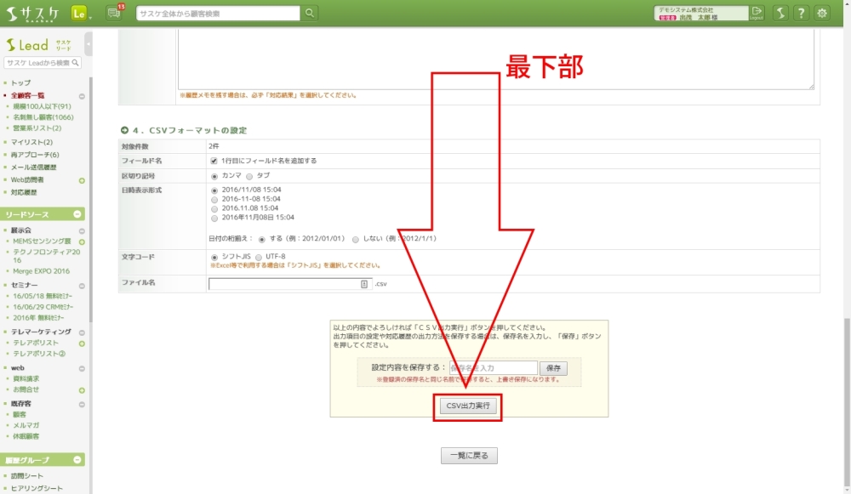851x494 pixels.
Task: Open the Le application switcher dropdown
Action: [81, 13]
